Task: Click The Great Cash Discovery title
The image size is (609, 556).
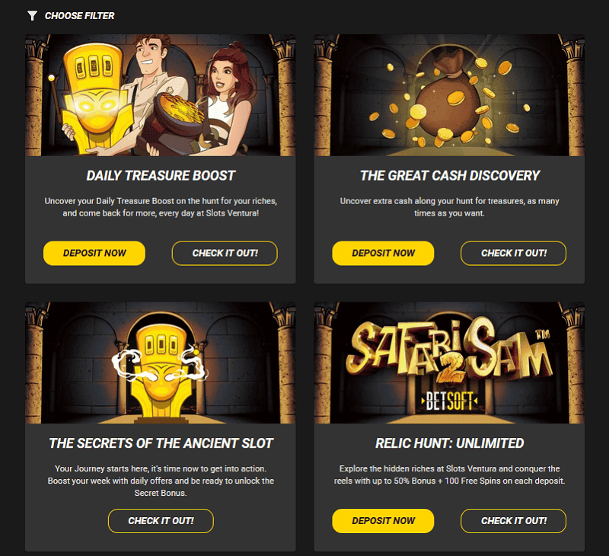Action: [450, 176]
